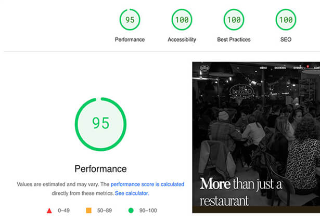Open the 'performance score is calculated' link
320x223 pixels.
tap(147, 184)
